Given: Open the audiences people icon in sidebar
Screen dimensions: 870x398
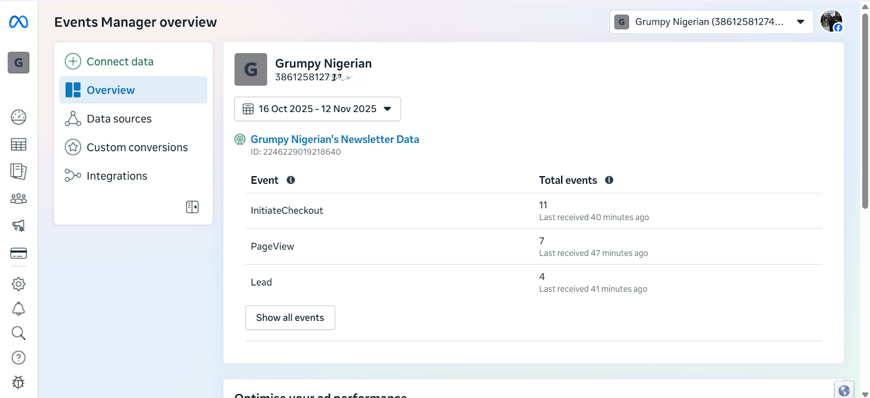Looking at the screenshot, I should point(18,198).
